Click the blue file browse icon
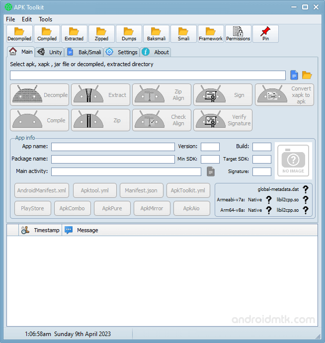 tap(294, 75)
